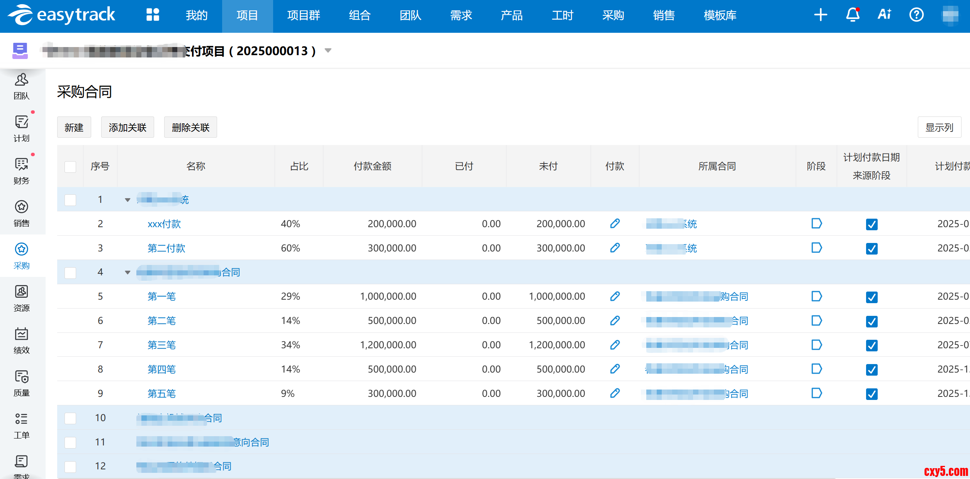
Task: Check the select-all checkbox in table header
Action: pyautogui.click(x=70, y=167)
